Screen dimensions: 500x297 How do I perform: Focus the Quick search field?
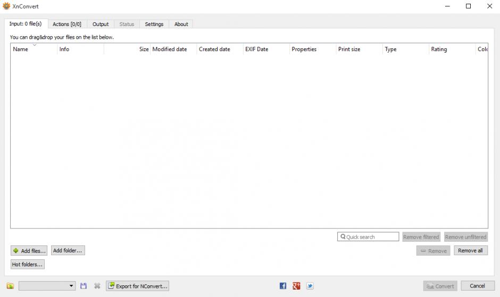tap(368, 237)
